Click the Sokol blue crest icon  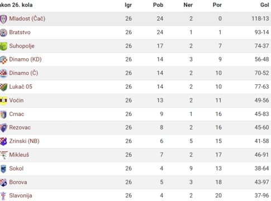[3, 169]
